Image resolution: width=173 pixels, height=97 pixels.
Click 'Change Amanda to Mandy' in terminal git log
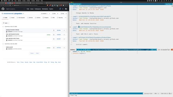pos(85,13)
